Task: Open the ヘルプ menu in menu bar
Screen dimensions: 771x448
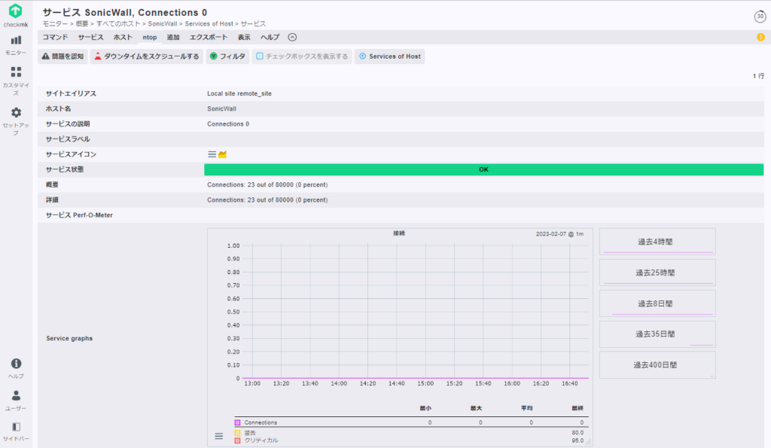Action: 270,38
